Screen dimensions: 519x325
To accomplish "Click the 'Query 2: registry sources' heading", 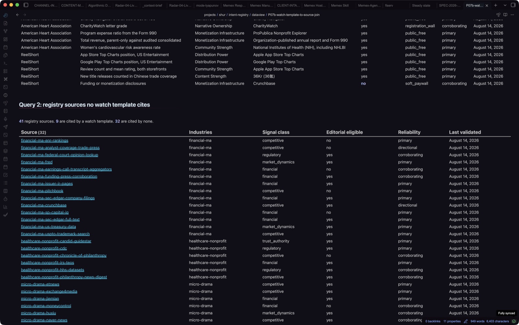I will (84, 105).
